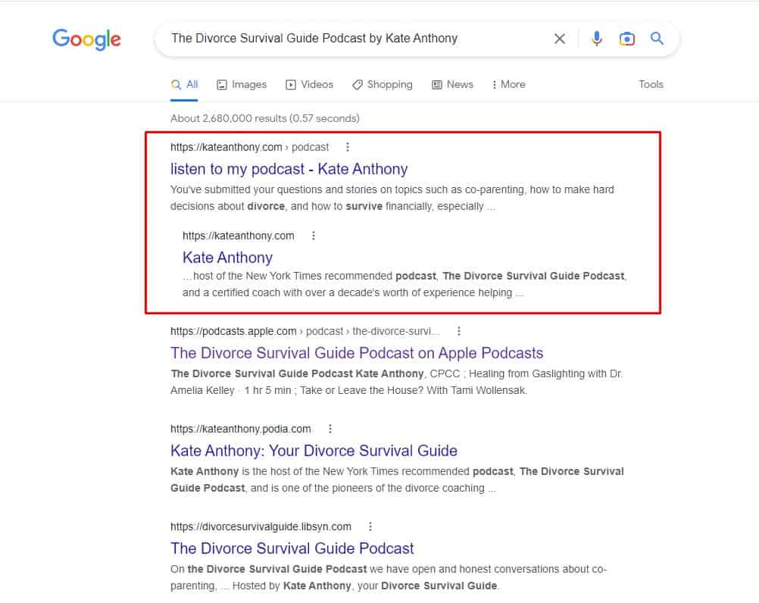Select the All results tab

184,85
